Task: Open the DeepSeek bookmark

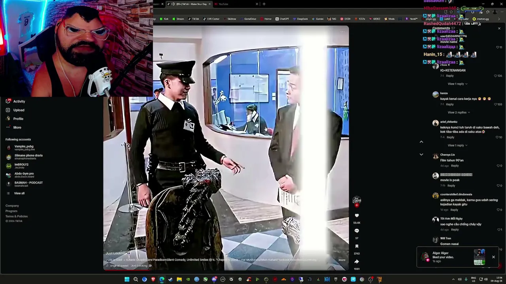Action: pos(300,19)
